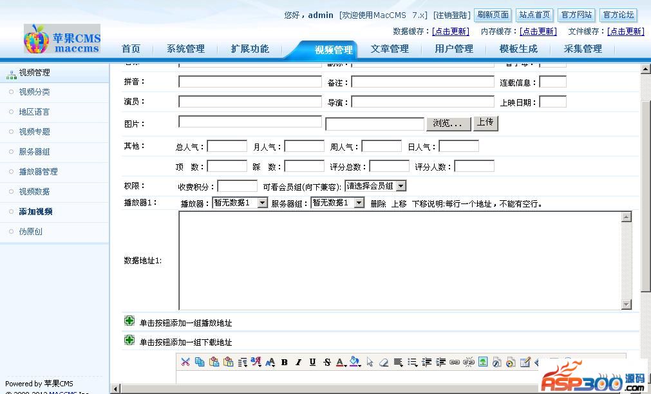Viewport: 651px width, 394px height.
Task: Click the Copy icon in editor toolbar
Action: click(200, 362)
